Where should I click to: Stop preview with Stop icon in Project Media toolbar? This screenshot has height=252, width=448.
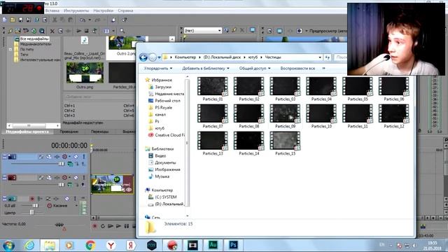[x=86, y=31]
